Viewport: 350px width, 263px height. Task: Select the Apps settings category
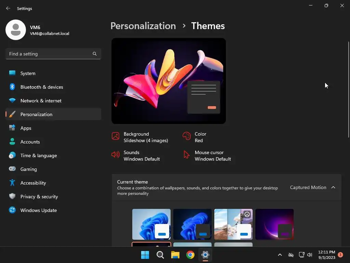[x=53, y=128]
